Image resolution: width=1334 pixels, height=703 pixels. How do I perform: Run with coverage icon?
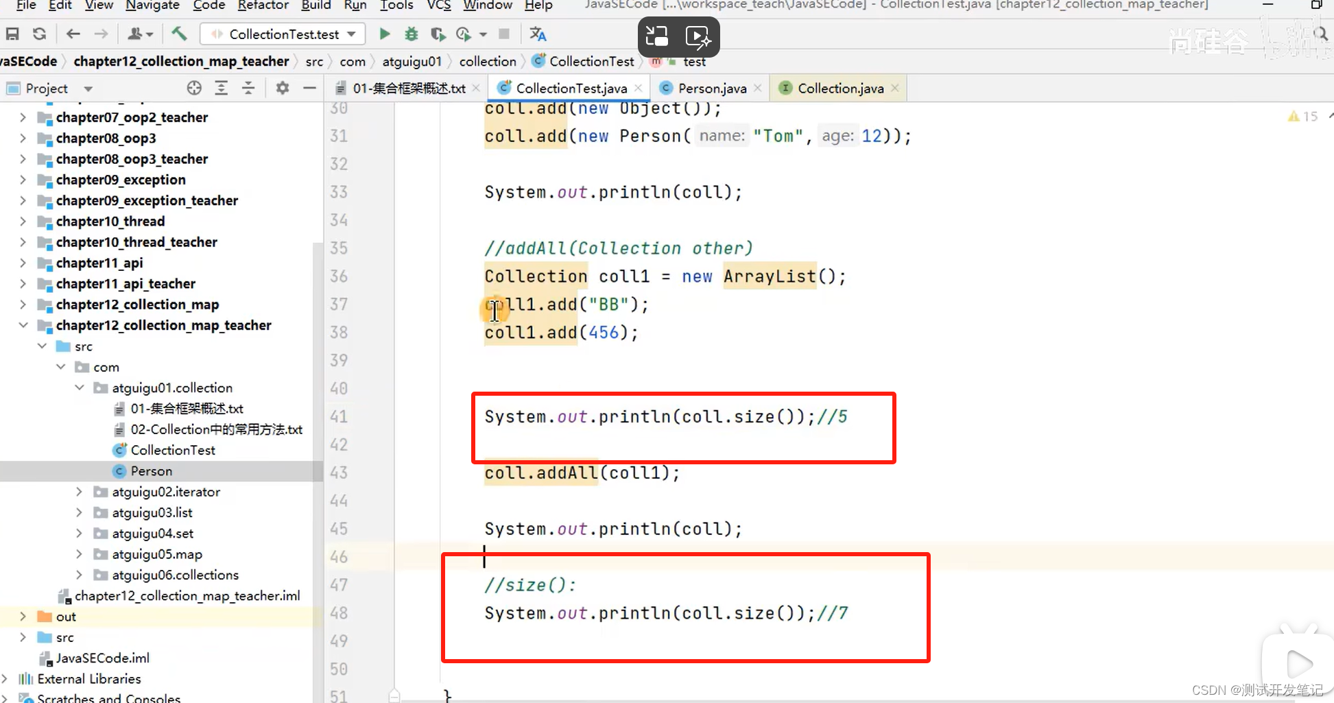438,34
